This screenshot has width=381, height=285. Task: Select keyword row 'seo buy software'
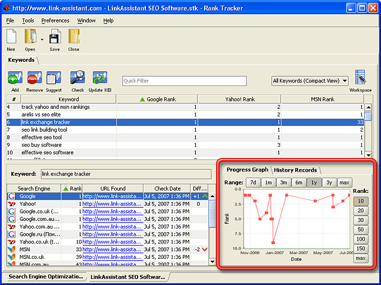click(185, 145)
